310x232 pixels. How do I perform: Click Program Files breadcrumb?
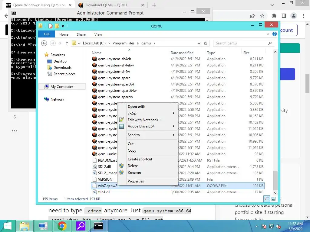(124, 43)
